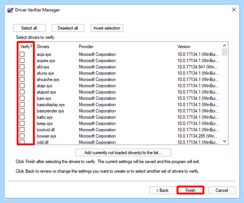
Task: Select the bootvid.dll driver name
Action: click(x=46, y=130)
